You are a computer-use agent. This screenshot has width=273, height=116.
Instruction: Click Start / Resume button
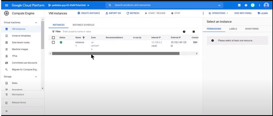[x=155, y=13]
